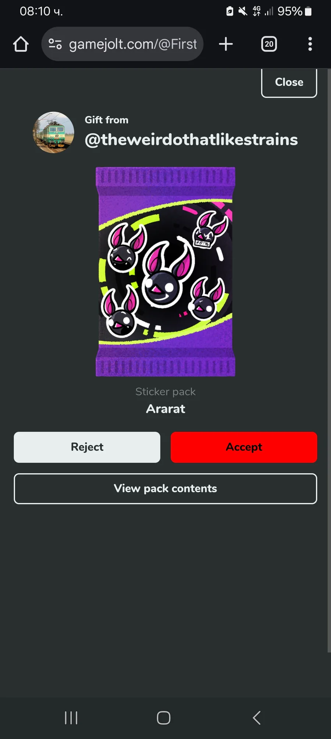
Task: View pack contents
Action: click(x=165, y=489)
